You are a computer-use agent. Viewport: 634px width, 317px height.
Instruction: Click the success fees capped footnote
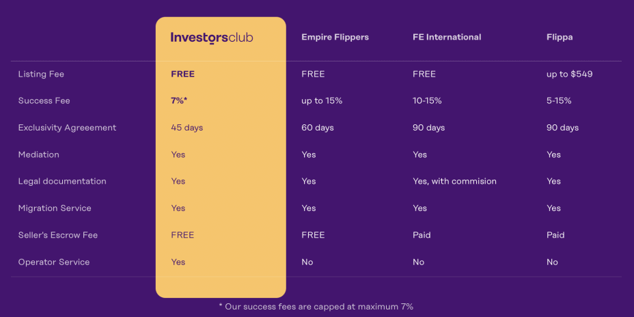tap(316, 307)
